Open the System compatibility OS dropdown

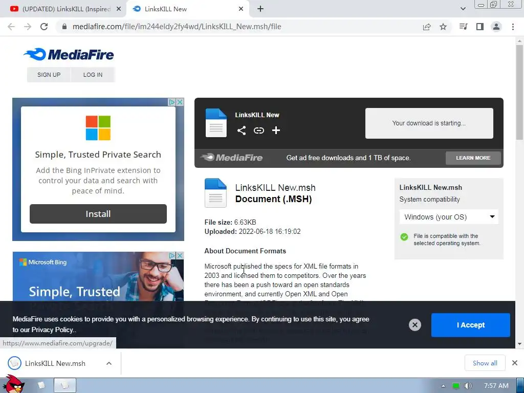tap(449, 217)
